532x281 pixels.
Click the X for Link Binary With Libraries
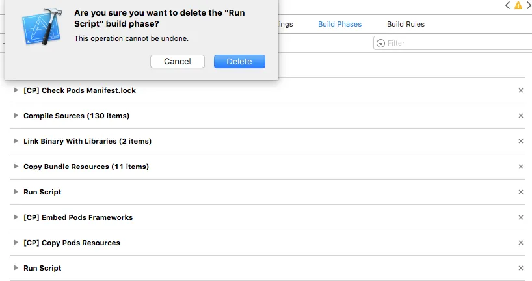(x=520, y=141)
